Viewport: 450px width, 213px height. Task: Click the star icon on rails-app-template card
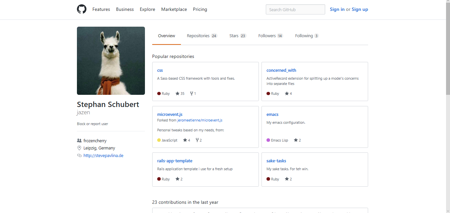(177, 179)
